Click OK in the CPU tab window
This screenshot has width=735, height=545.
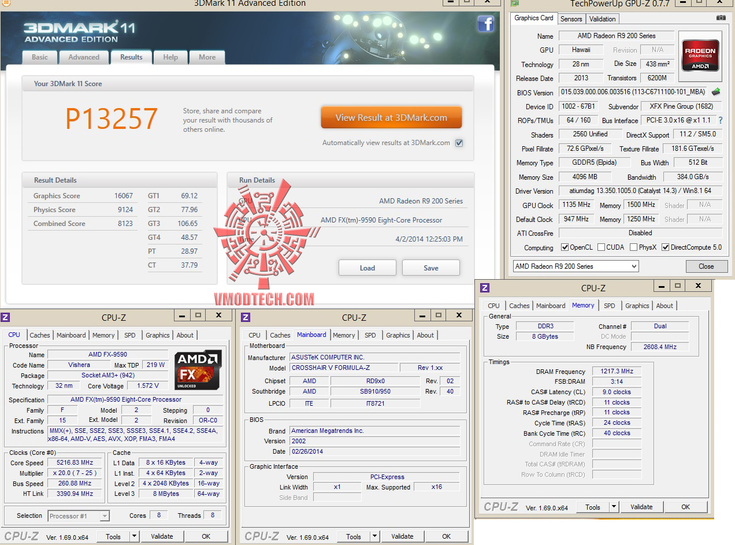[x=206, y=536]
